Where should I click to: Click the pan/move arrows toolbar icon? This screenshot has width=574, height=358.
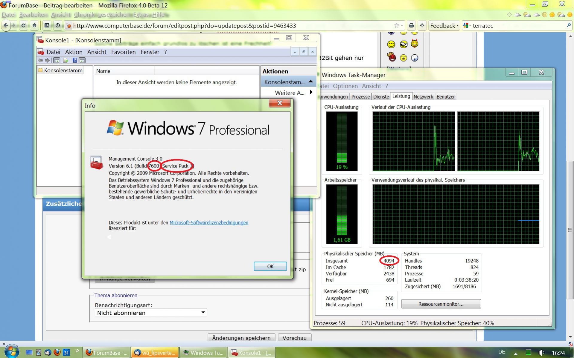click(422, 26)
